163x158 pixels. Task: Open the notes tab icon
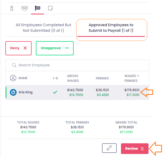pos(50,8)
